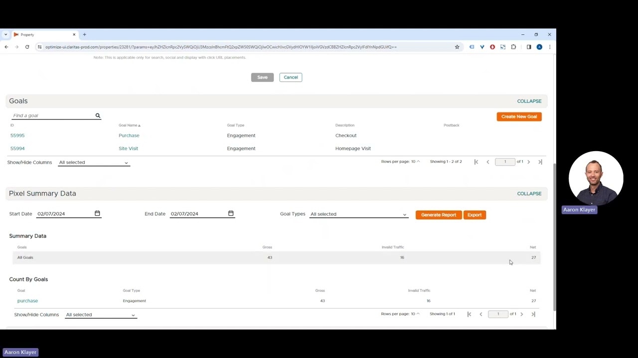
Task: Click the 'Homepage Visit' description cell
Action: (x=353, y=148)
